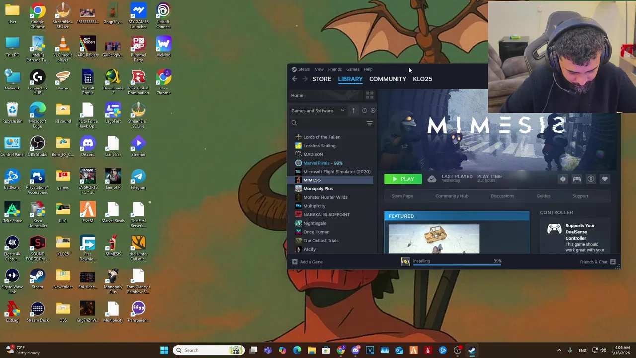Open the Windows Start button
The image size is (636, 358).
tap(164, 350)
